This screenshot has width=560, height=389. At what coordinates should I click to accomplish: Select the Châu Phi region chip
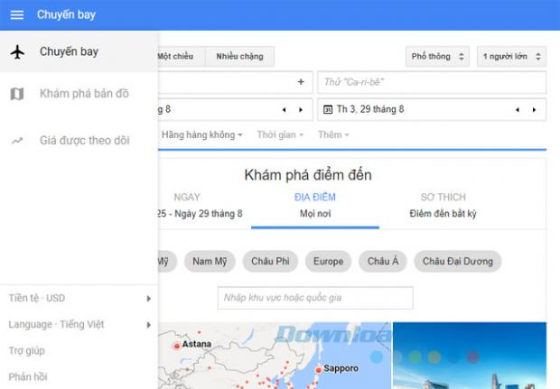pos(270,262)
